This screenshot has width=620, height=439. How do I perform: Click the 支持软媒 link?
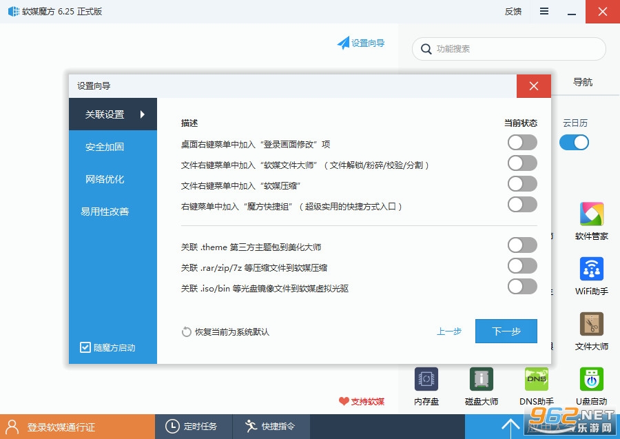[x=367, y=401]
